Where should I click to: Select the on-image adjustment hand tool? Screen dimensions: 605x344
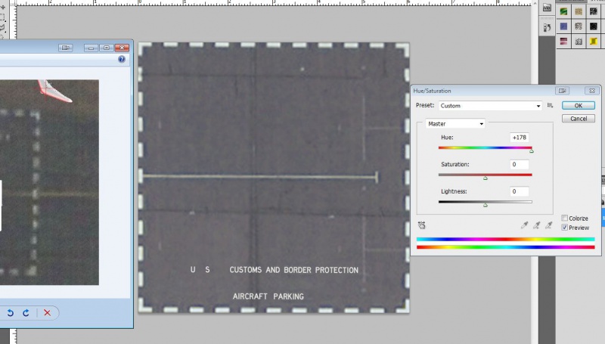click(422, 225)
